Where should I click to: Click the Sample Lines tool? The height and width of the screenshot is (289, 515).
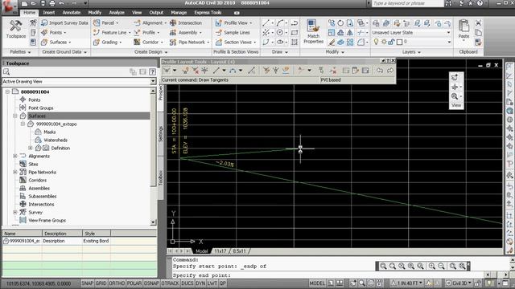[x=233, y=32]
